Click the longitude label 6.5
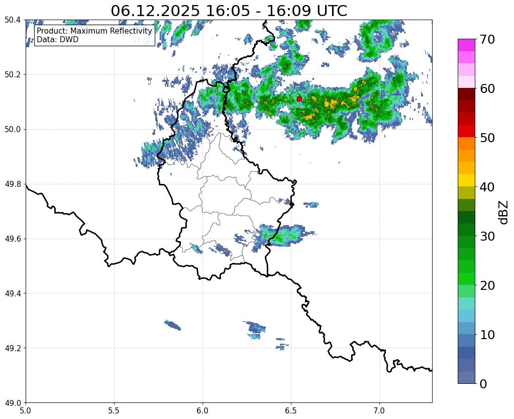The image size is (514, 419). pos(291,410)
